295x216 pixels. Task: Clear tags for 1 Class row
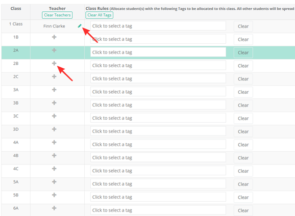(x=243, y=27)
